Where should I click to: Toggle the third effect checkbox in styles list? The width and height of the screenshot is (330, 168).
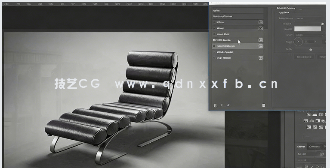(214, 34)
